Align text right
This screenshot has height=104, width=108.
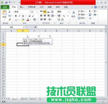point(48,16)
